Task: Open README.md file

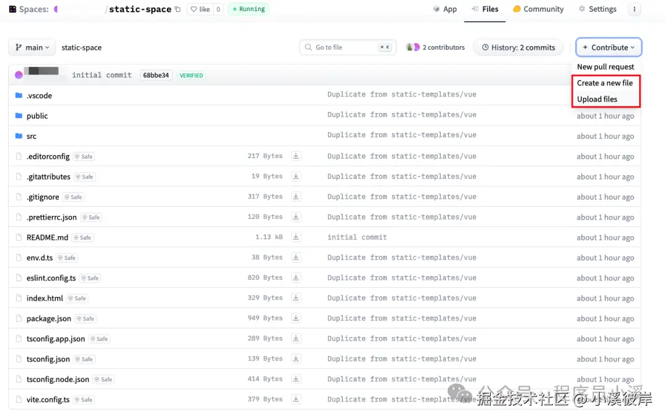Action: [47, 237]
